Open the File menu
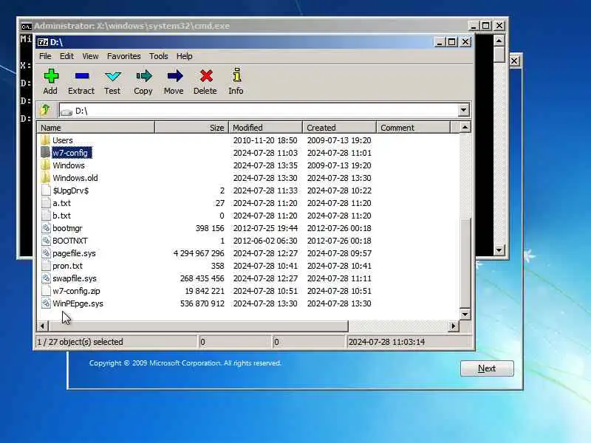The image size is (591, 443). 45,56
